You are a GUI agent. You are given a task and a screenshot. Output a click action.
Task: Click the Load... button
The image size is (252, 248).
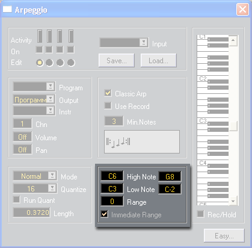coord(158,60)
